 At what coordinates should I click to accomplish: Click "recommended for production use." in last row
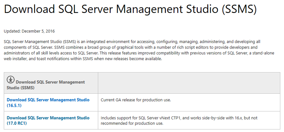132,123
